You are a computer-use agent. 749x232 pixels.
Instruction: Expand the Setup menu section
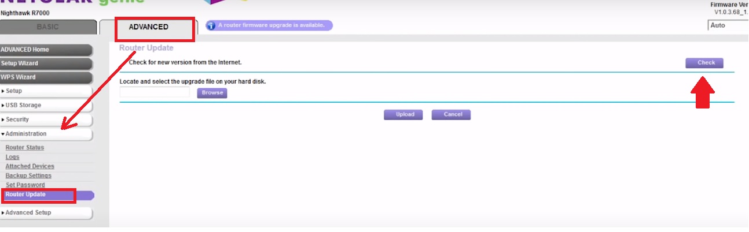46,91
